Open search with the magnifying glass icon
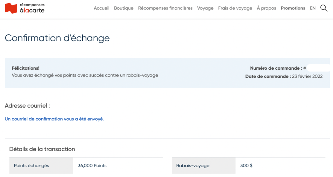The image size is (333, 177). tap(324, 8)
